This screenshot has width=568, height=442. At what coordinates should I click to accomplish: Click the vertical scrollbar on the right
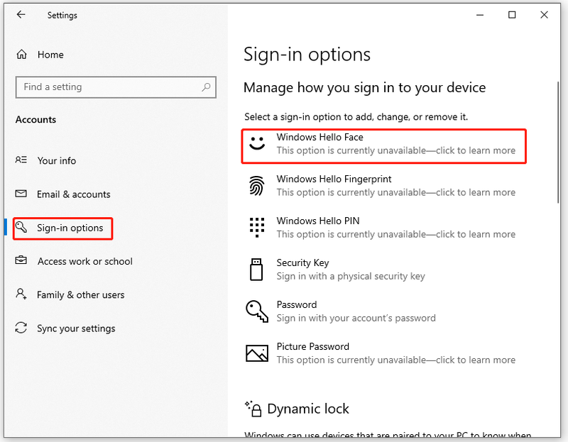tap(558, 143)
